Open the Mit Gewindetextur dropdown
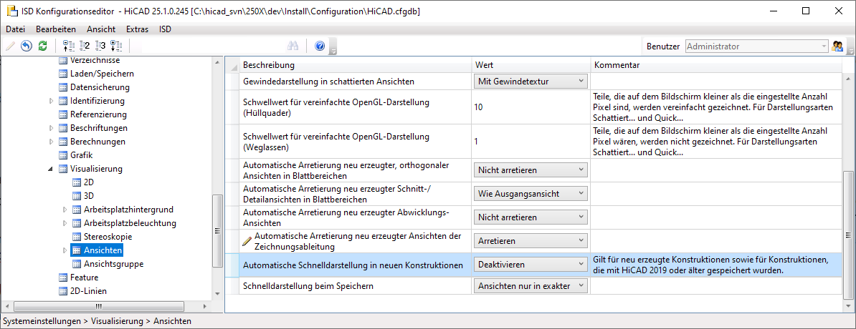This screenshot has width=856, height=329. coord(531,82)
